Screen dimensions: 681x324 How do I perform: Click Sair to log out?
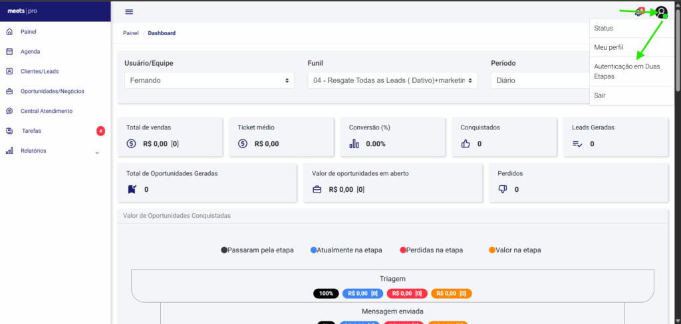(x=600, y=96)
